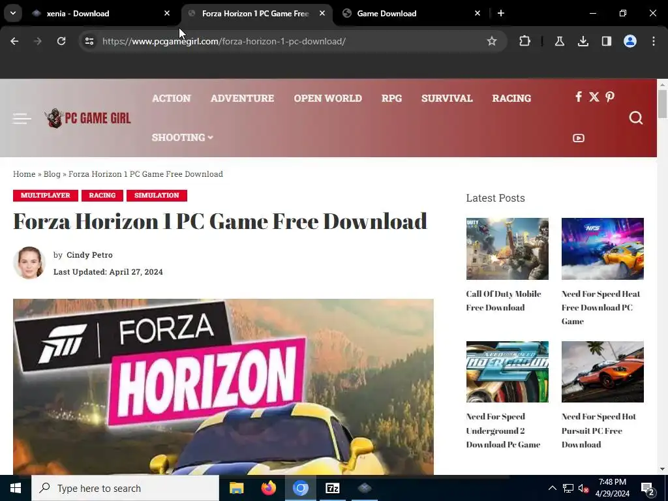
Task: Open the OPEN WORLD category menu
Action: pyautogui.click(x=327, y=98)
